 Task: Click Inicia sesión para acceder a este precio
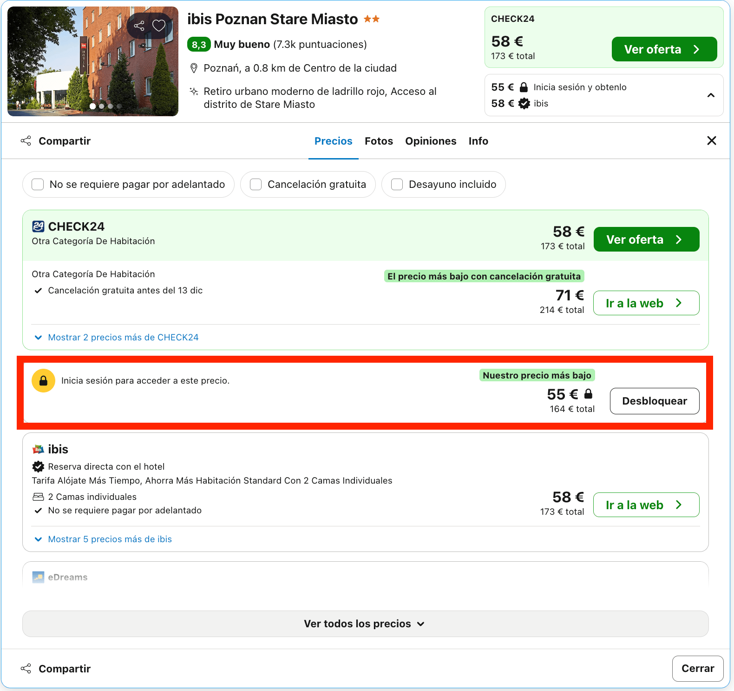[x=145, y=381]
